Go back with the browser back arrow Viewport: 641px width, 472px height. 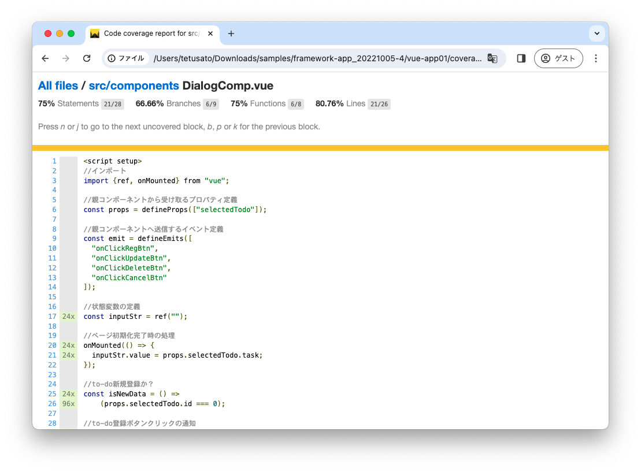pyautogui.click(x=46, y=58)
